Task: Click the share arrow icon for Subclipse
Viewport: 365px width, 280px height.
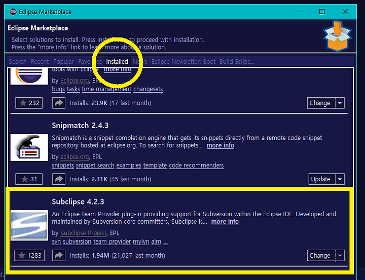Action: (59, 255)
